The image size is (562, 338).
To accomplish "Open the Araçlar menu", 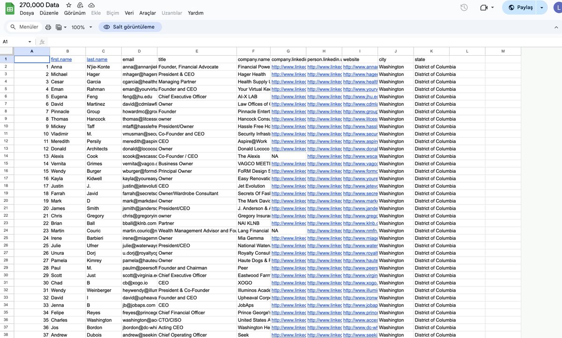I will (x=147, y=13).
